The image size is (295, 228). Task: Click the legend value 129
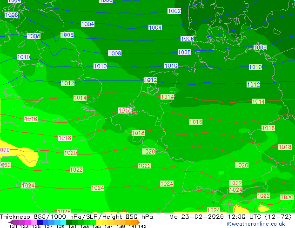click(x=60, y=226)
